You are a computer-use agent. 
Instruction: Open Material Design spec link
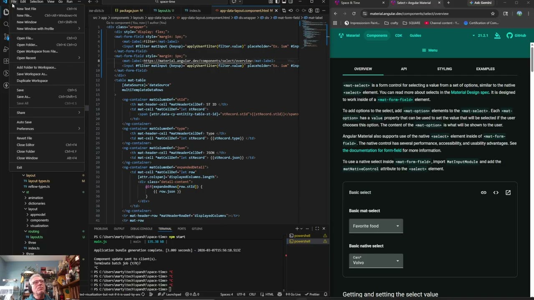pyautogui.click(x=470, y=92)
